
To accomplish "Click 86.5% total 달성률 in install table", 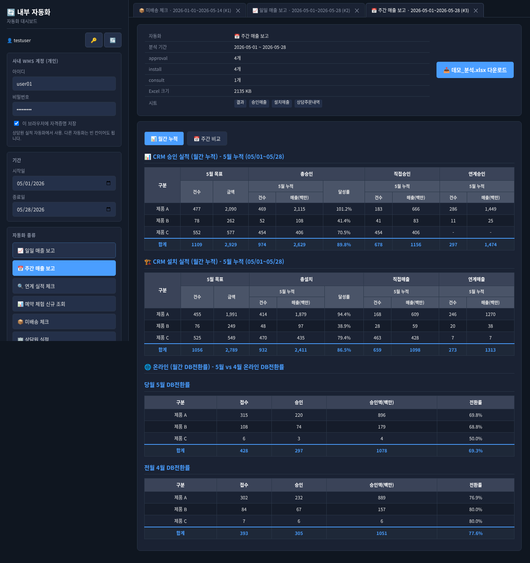I will [344, 350].
